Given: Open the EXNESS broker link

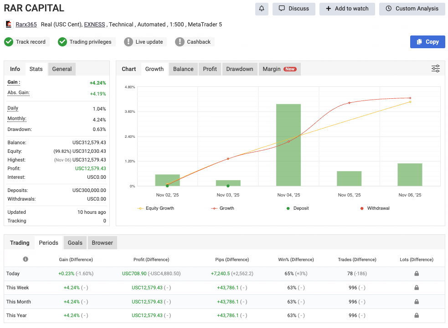Looking at the screenshot, I should (x=94, y=25).
